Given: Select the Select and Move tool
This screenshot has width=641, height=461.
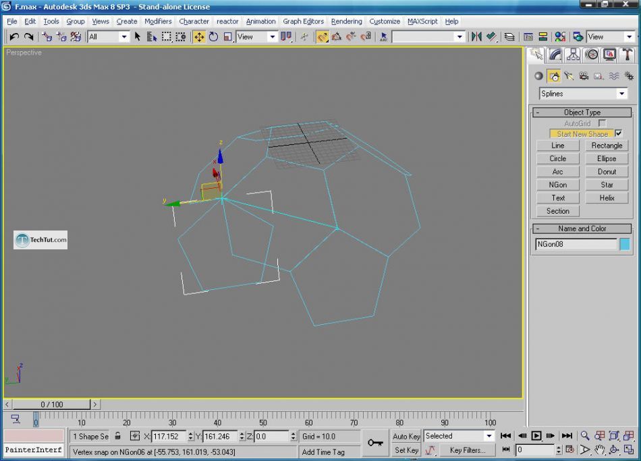Looking at the screenshot, I should point(199,37).
